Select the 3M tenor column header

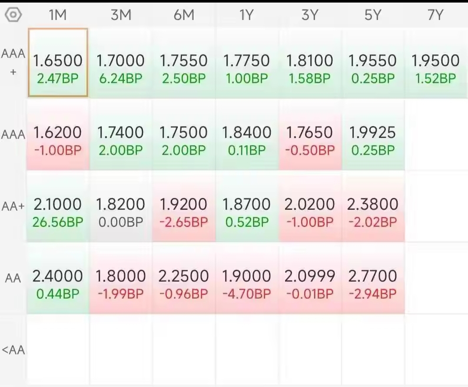[x=121, y=15]
